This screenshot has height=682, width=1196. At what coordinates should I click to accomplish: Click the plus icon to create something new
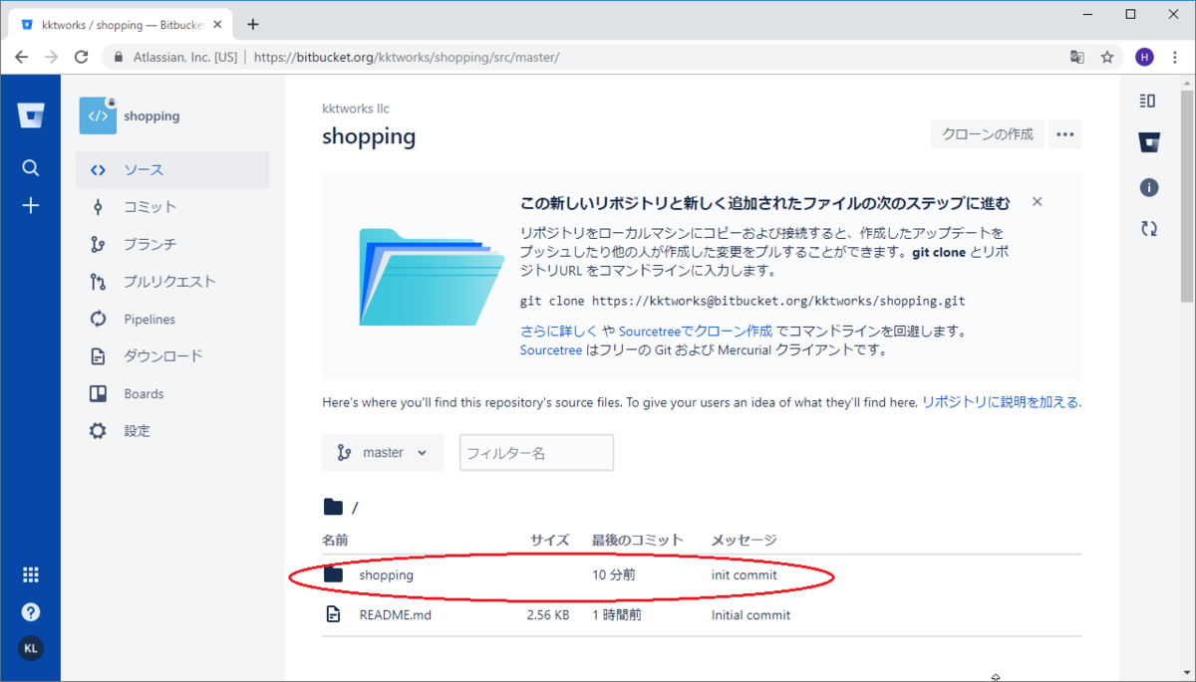click(31, 205)
